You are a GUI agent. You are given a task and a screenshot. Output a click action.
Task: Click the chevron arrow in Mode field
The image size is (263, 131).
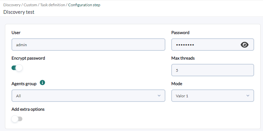pyautogui.click(x=248, y=96)
